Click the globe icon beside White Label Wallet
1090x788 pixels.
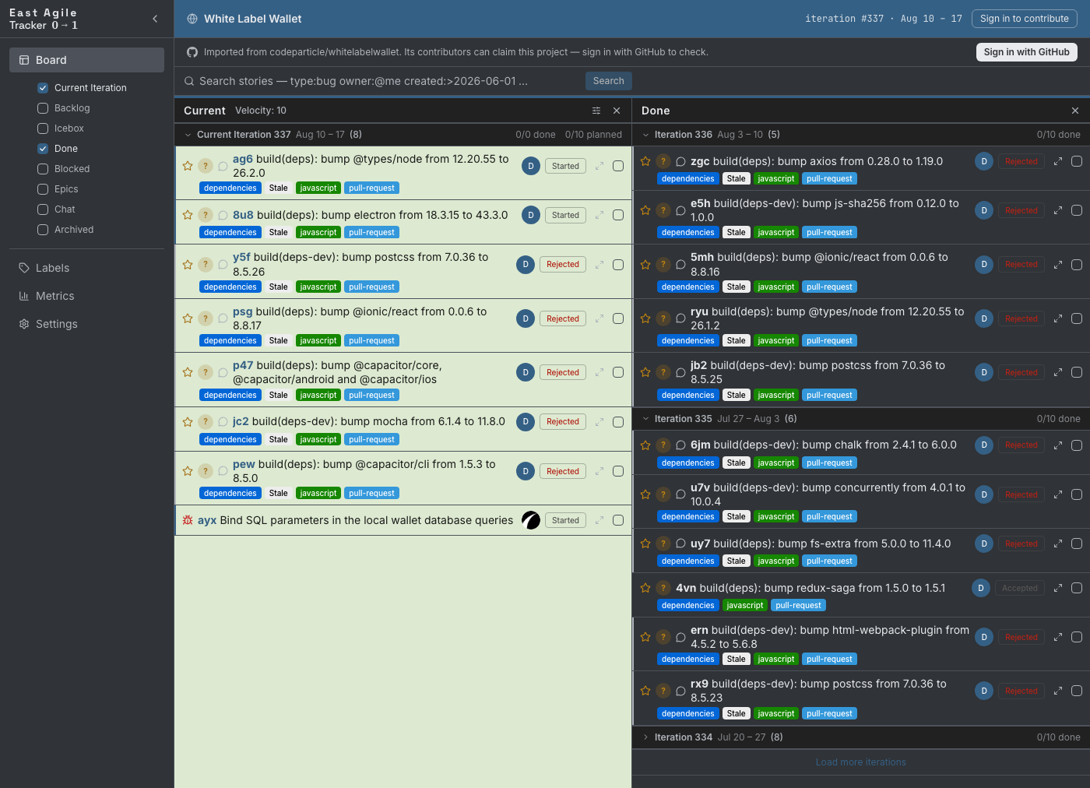(192, 19)
